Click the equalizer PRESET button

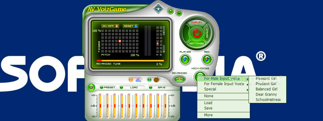pyautogui.click(x=107, y=88)
